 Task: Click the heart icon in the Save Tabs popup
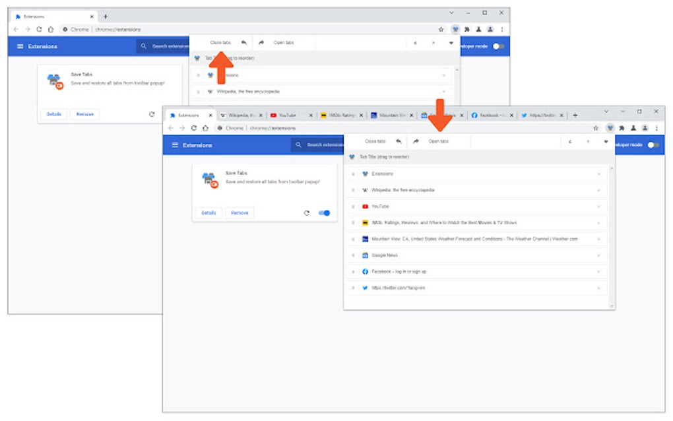(606, 141)
